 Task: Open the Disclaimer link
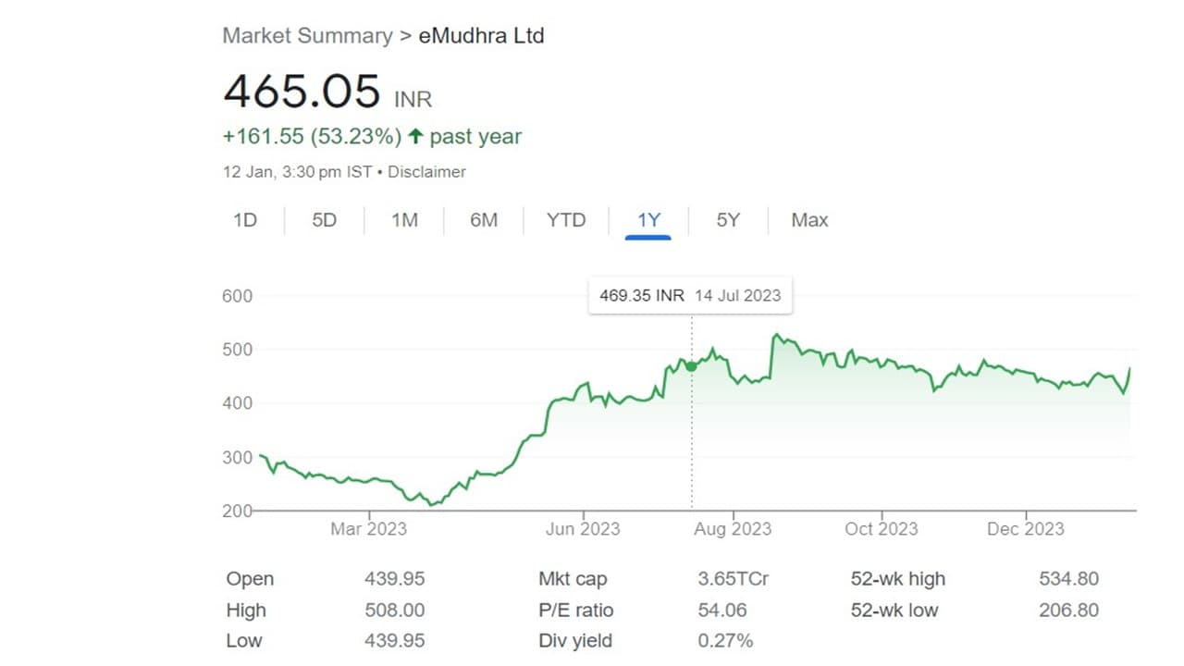click(x=426, y=172)
